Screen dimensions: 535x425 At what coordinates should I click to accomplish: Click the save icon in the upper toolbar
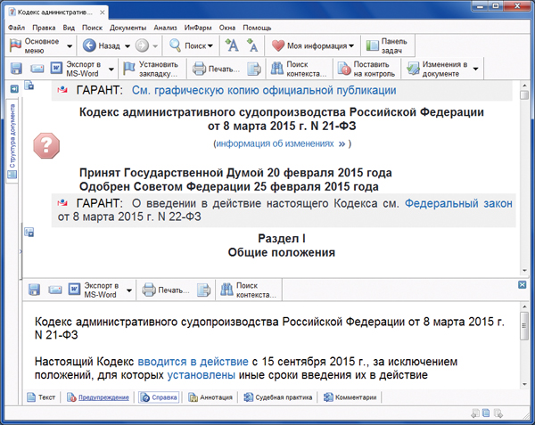click(17, 69)
